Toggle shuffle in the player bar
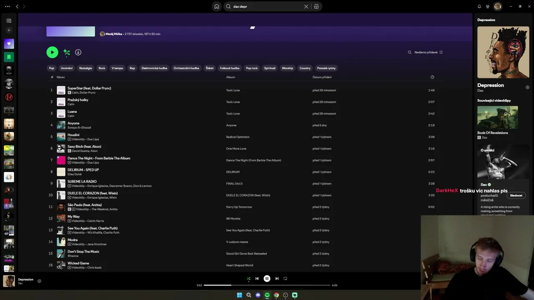 (249, 279)
